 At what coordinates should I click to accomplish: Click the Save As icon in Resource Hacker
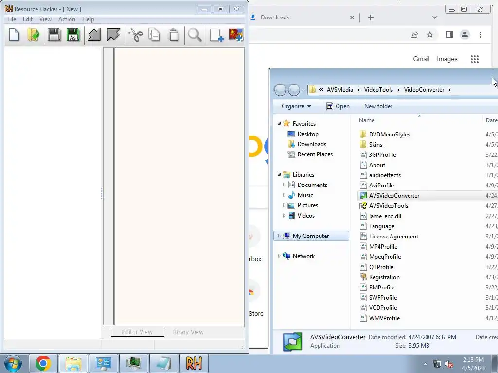73,34
